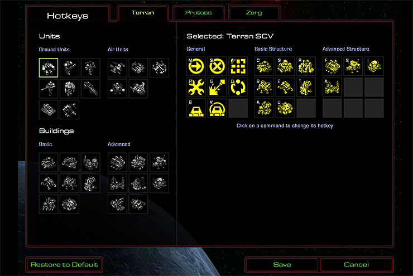The width and height of the screenshot is (413, 276).
Task: Change the Stop command hotkey S
Action: click(x=217, y=66)
